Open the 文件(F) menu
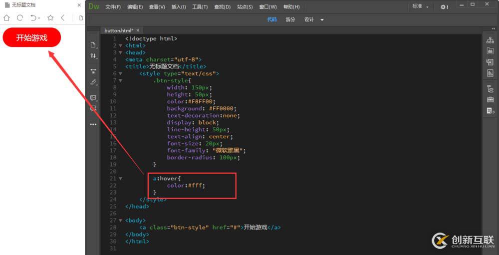Viewport: 499px width, 255px height. click(x=113, y=7)
